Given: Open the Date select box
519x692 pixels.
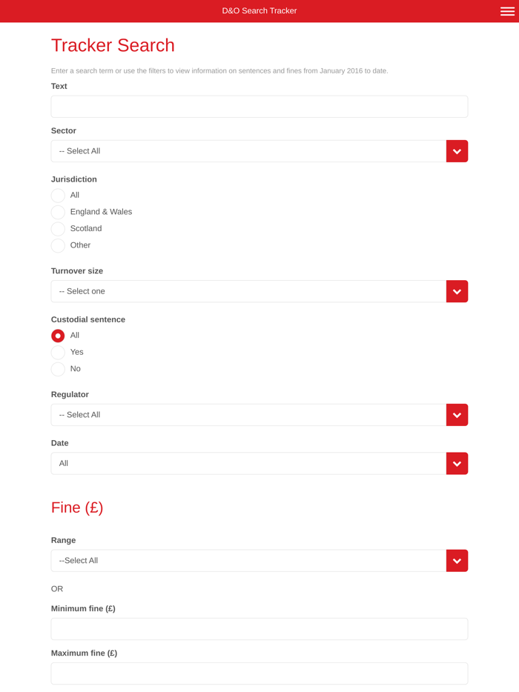Looking at the screenshot, I should (x=248, y=464).
